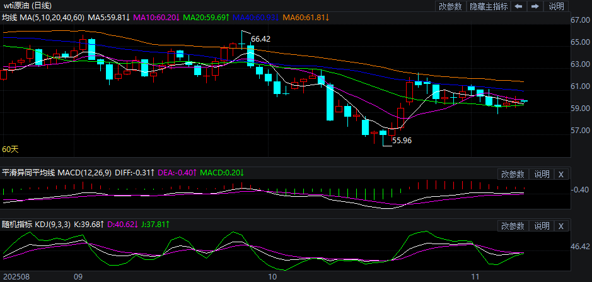Open 改参数 for the main MA chart
Image resolution: width=592 pixels, height=282 pixels.
tap(450, 6)
